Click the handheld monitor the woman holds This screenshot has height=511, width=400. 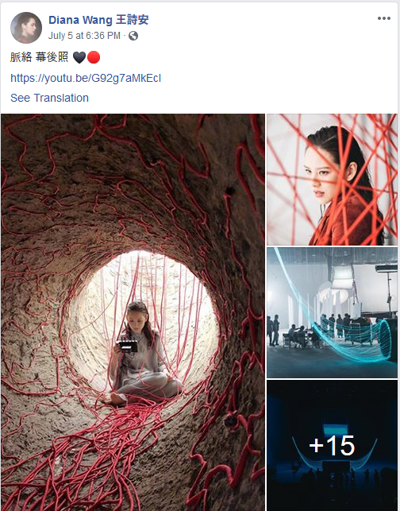(x=128, y=346)
